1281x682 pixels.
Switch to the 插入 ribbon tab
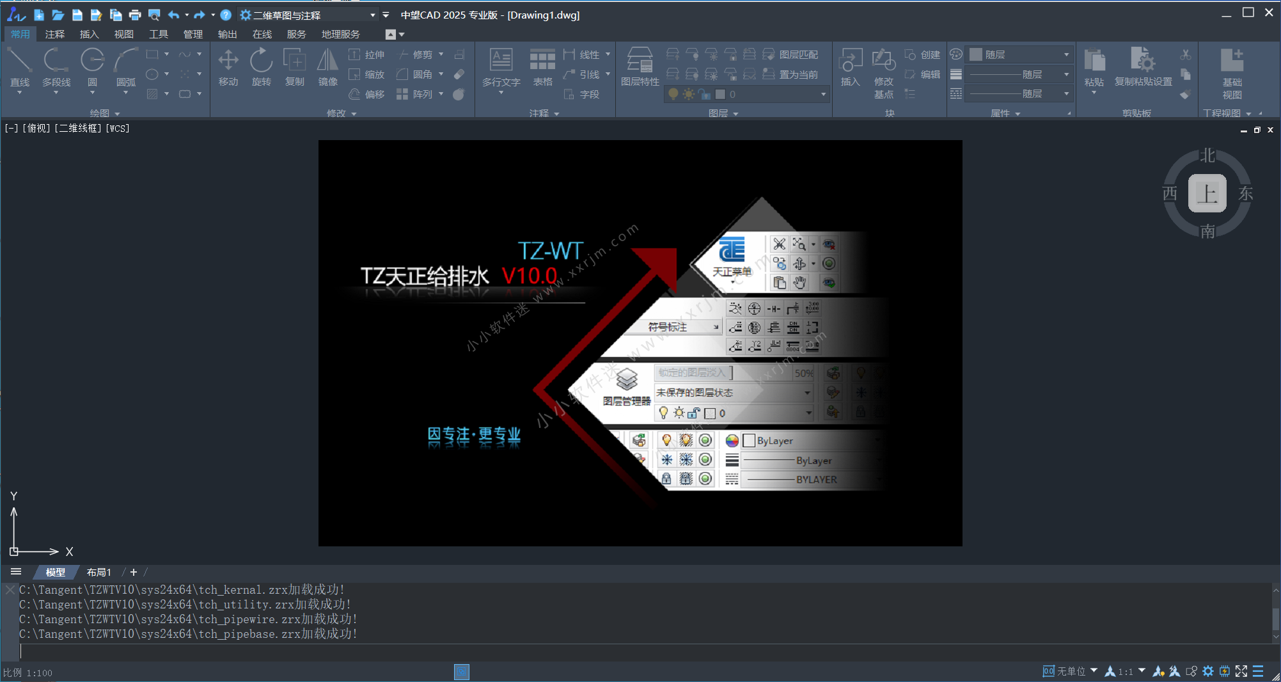coord(89,35)
